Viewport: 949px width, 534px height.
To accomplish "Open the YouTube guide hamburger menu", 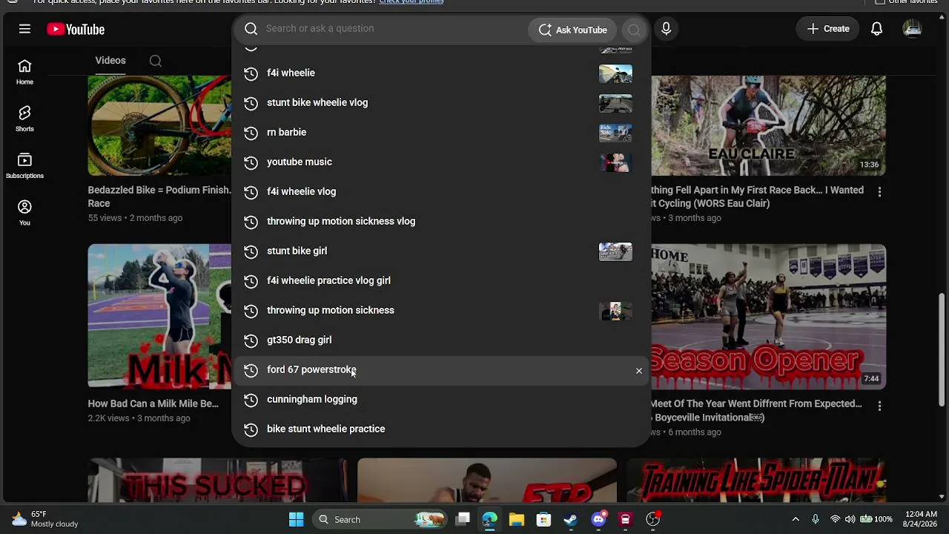I will 24,29.
